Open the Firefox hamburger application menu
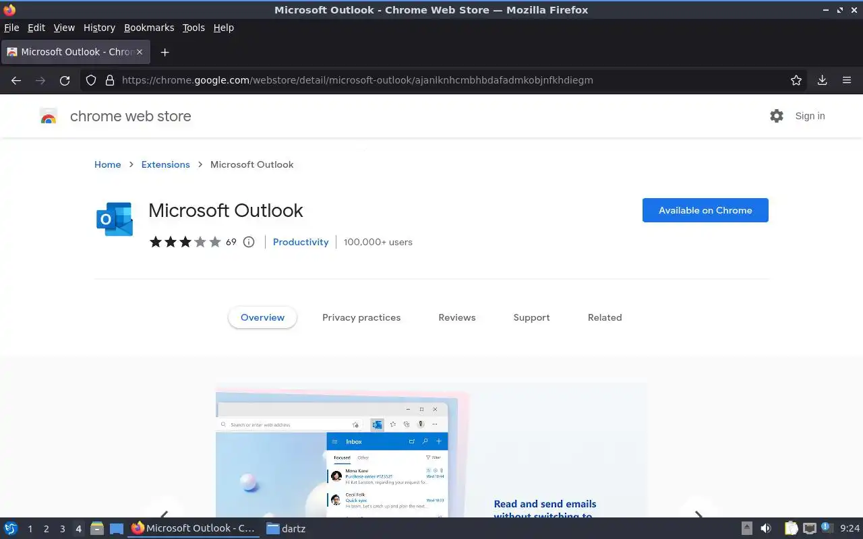Screen dimensions: 863x539 coord(847,80)
